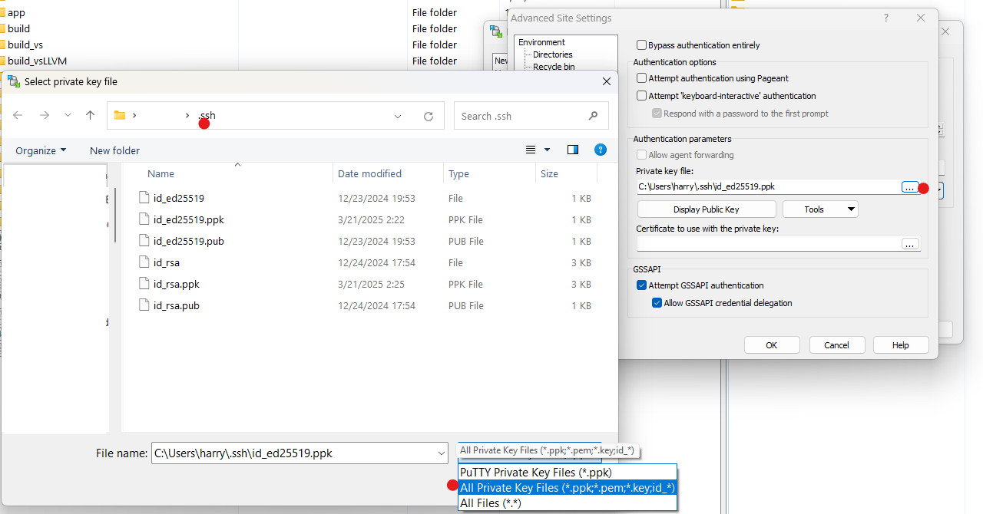Cancel the Advanced Site Settings dialog

(837, 345)
